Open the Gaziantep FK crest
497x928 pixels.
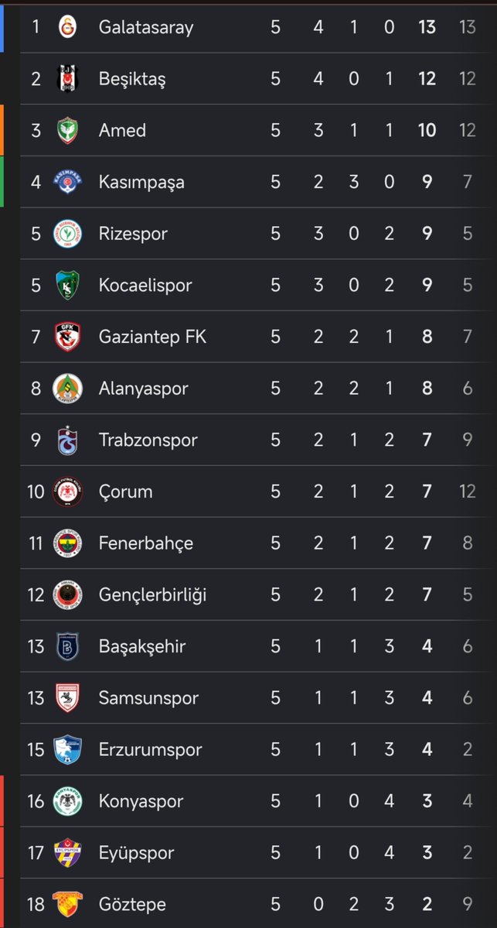pos(67,336)
